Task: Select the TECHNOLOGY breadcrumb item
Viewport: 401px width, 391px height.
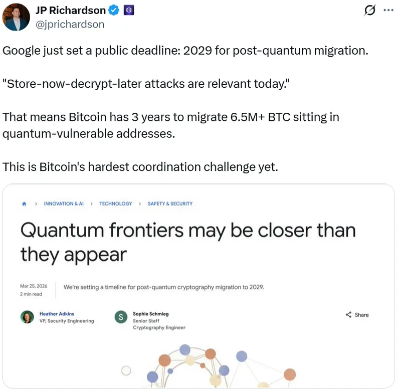Action: pos(116,204)
